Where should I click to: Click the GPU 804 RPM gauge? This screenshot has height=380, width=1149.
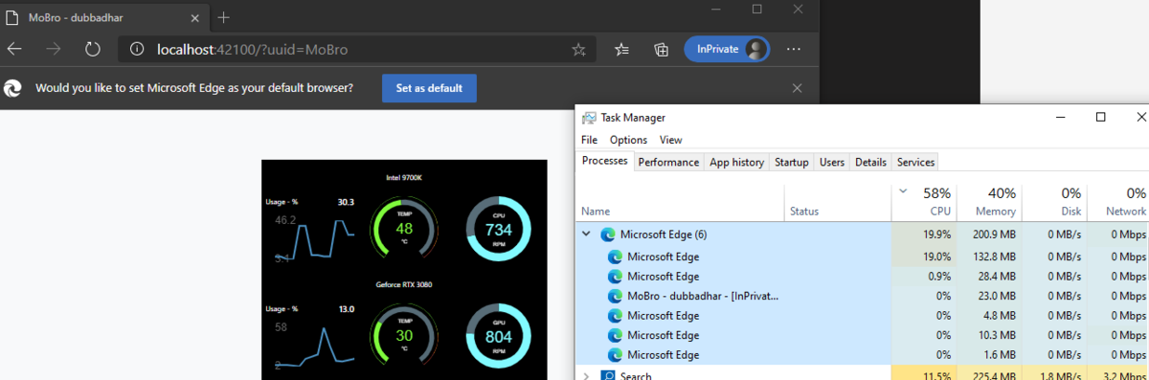[498, 336]
